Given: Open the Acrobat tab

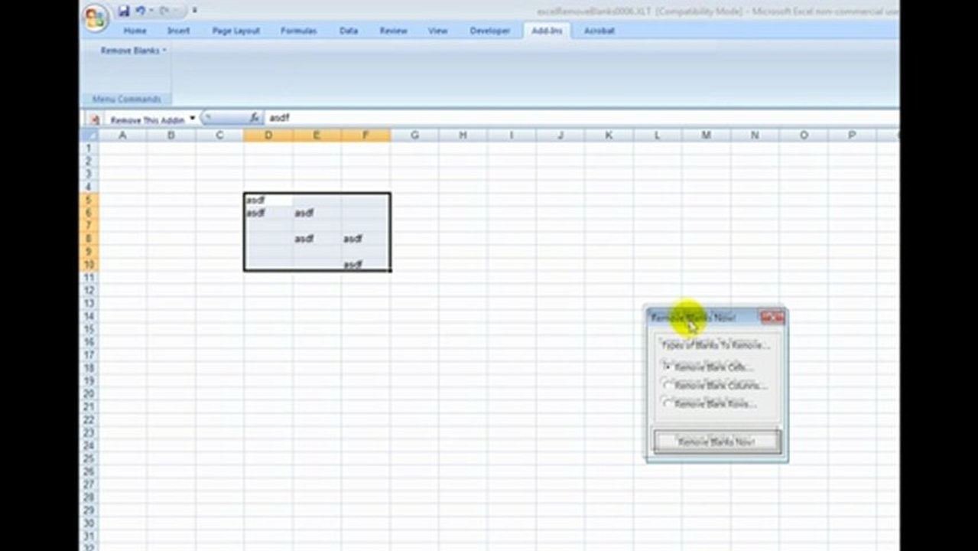Looking at the screenshot, I should (x=599, y=31).
